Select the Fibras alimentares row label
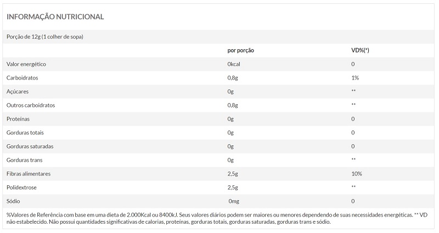Screen dimensions: 439x233 pyautogui.click(x=29, y=174)
